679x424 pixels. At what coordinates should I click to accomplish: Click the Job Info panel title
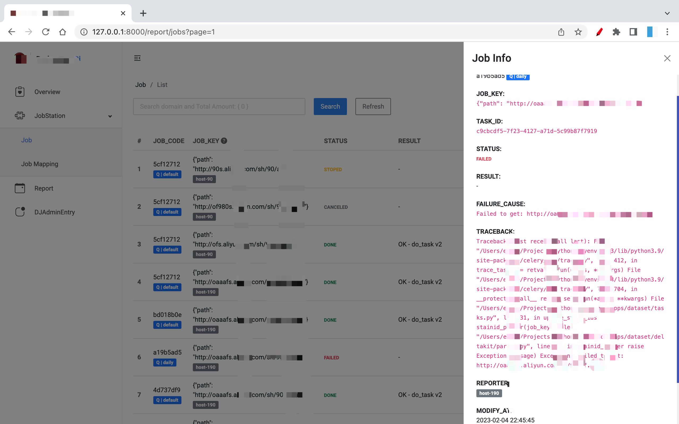coord(491,58)
